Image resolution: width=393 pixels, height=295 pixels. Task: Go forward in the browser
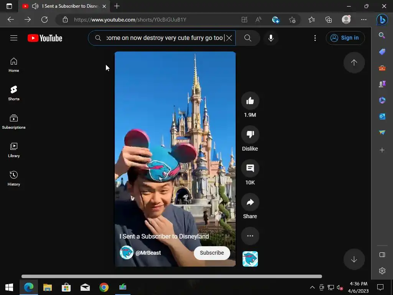click(x=28, y=20)
